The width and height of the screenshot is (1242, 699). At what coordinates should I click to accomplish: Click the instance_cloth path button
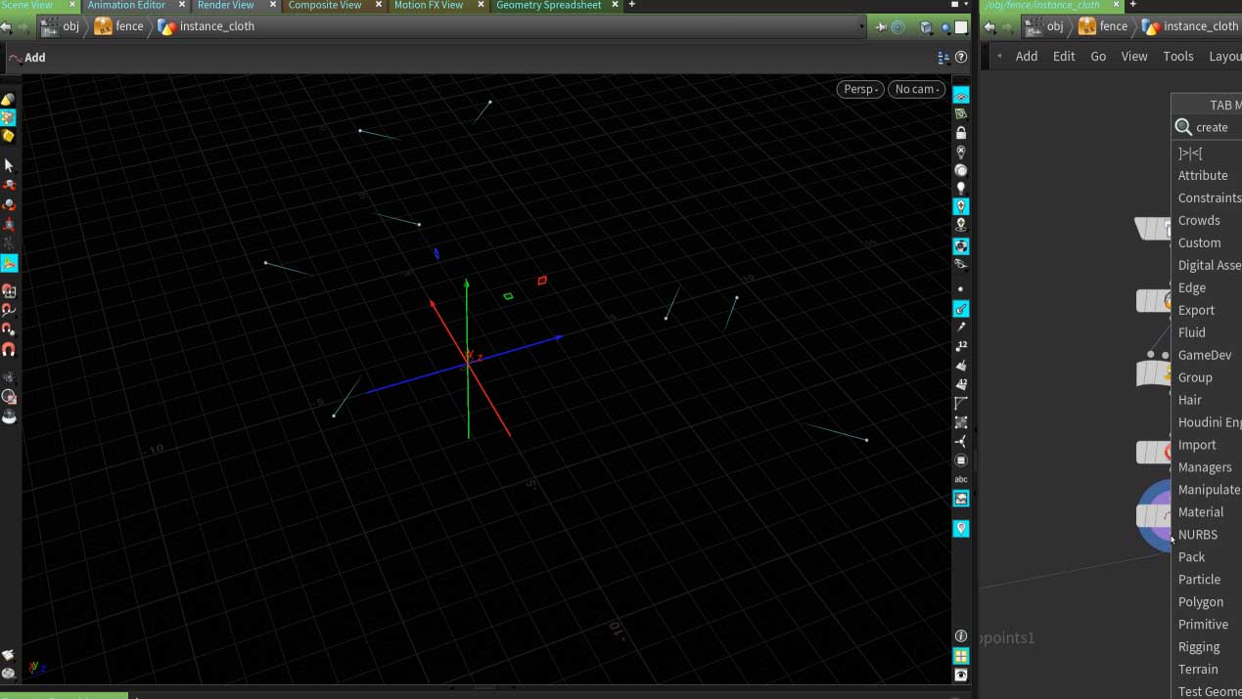(206, 26)
